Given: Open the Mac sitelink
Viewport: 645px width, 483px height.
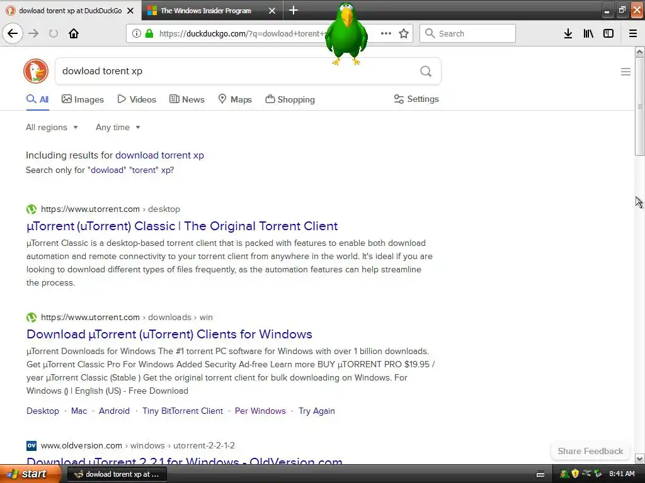Looking at the screenshot, I should [79, 411].
